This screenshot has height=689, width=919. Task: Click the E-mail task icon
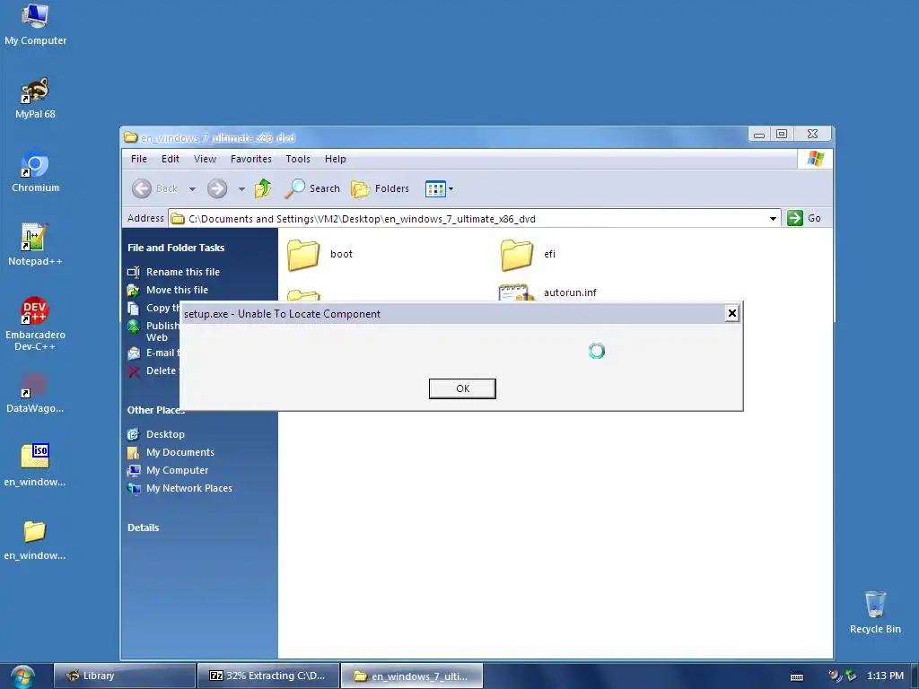(x=135, y=353)
